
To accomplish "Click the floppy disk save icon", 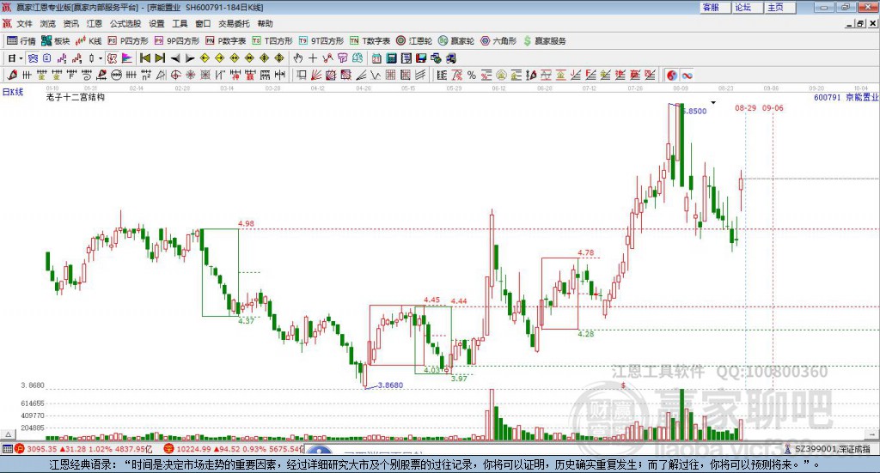I will [421, 58].
